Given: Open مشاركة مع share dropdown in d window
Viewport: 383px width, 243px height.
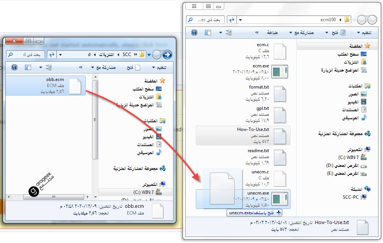Looking at the screenshot, I should 103,68.
